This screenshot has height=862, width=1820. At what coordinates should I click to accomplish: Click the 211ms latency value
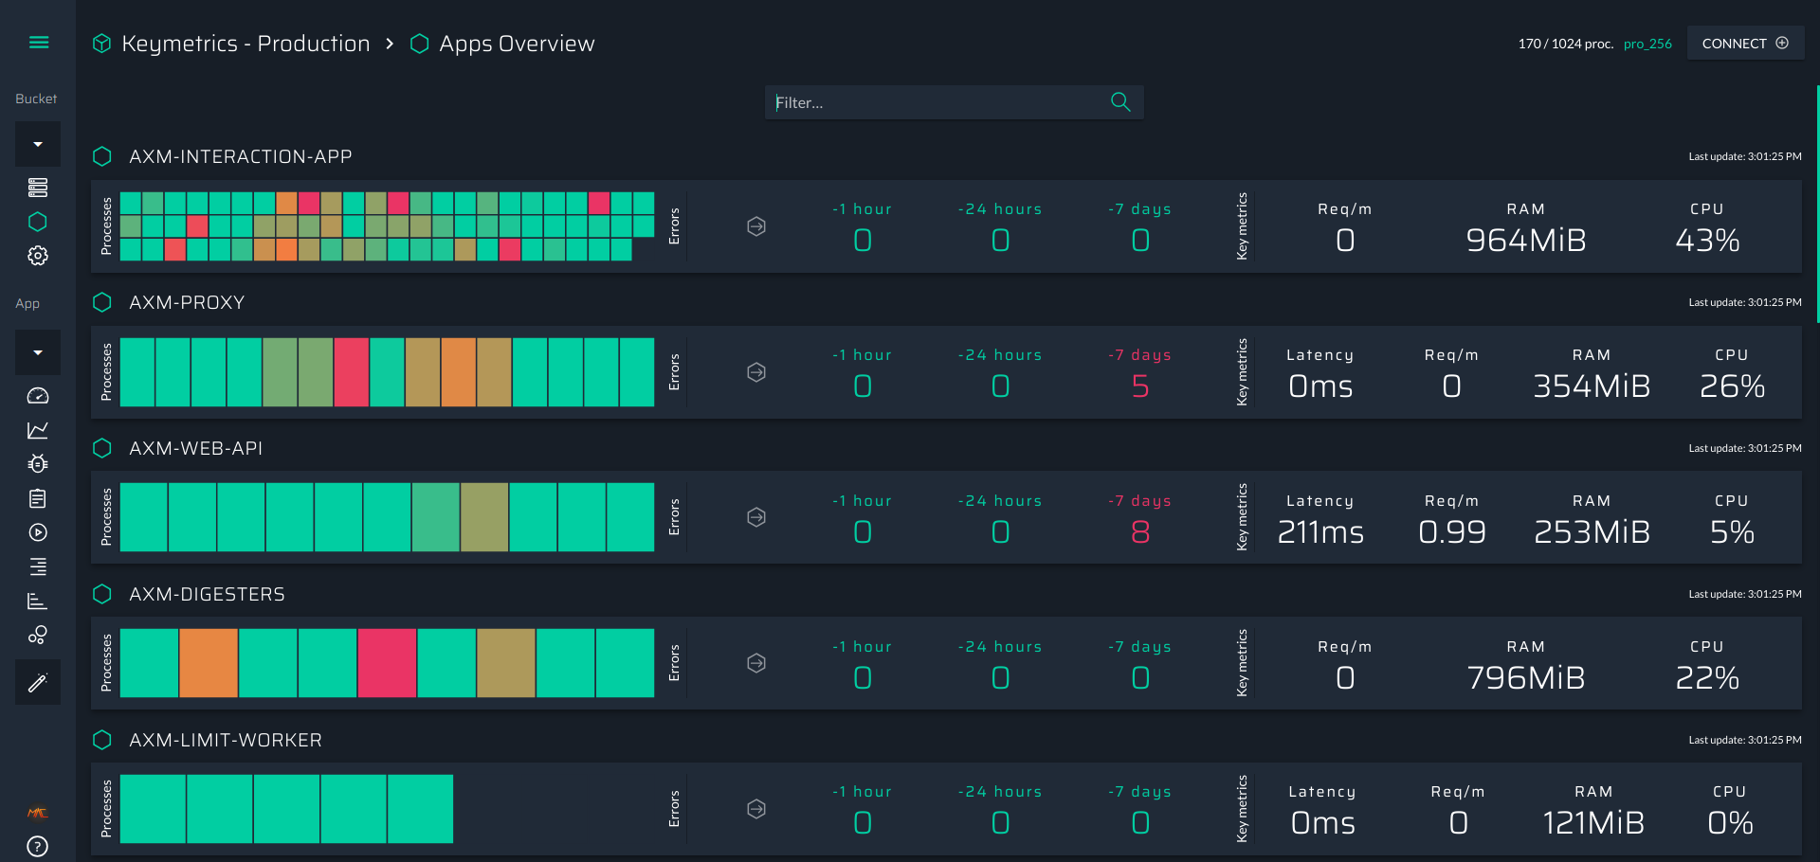pyautogui.click(x=1320, y=532)
